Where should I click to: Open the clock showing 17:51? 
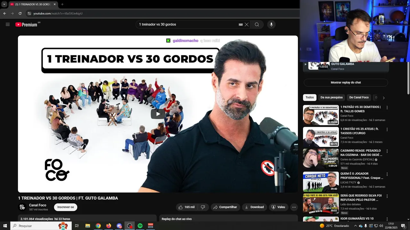click(391, 226)
